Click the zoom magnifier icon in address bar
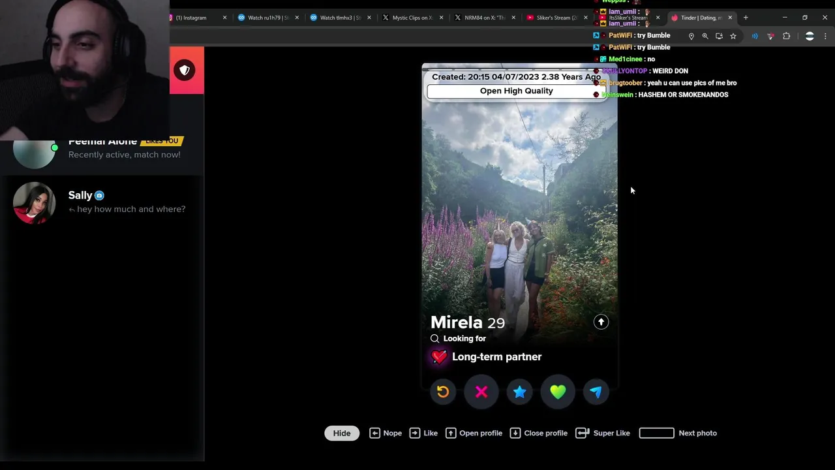 pos(705,37)
